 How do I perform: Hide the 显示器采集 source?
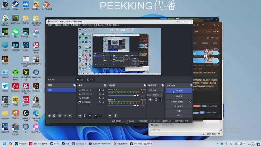(100, 102)
